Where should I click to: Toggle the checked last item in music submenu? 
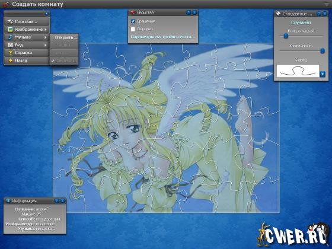click(64, 60)
